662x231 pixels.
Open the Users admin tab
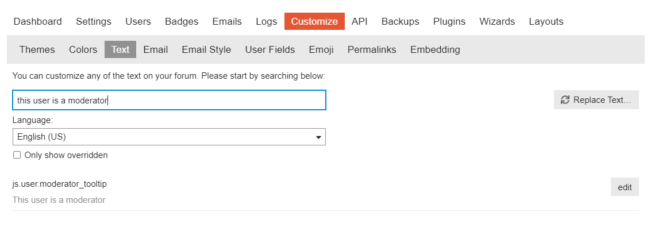(138, 21)
